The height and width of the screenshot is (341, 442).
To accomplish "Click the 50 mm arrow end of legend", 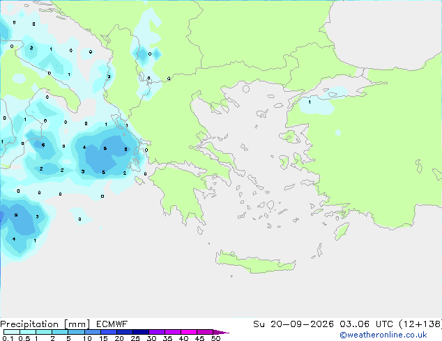I will pos(221,332).
